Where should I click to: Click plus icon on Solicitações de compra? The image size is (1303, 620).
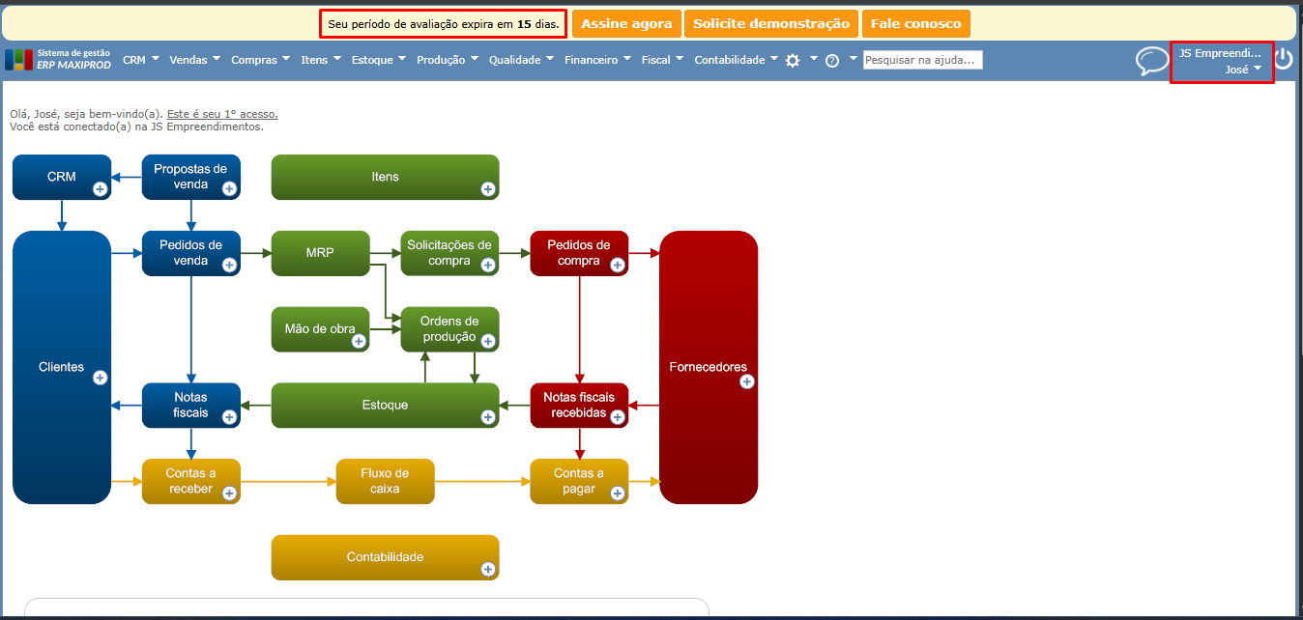pos(488,265)
